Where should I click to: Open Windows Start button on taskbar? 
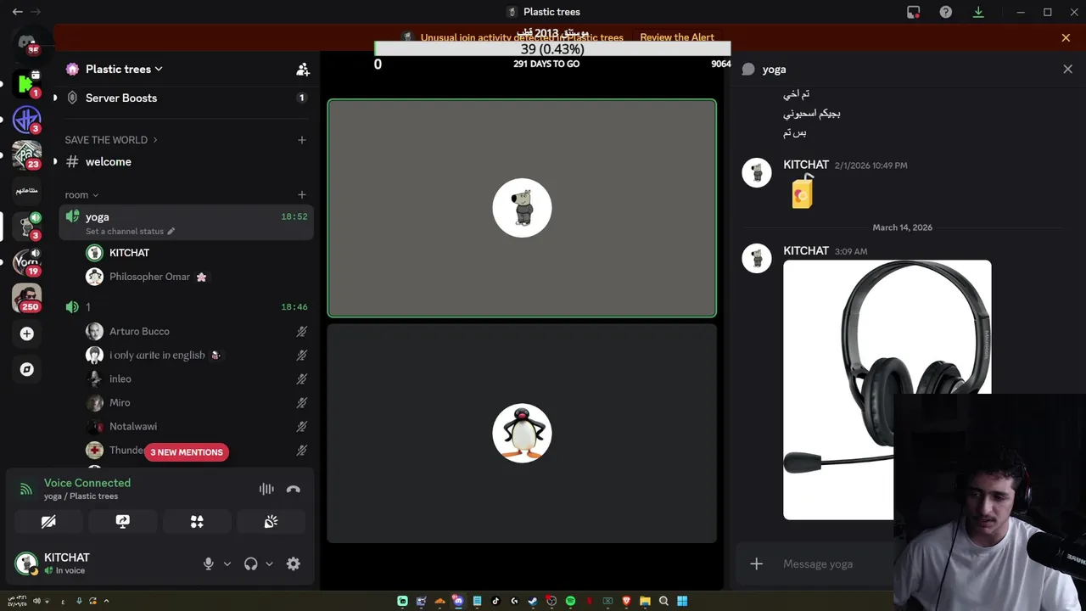click(682, 601)
